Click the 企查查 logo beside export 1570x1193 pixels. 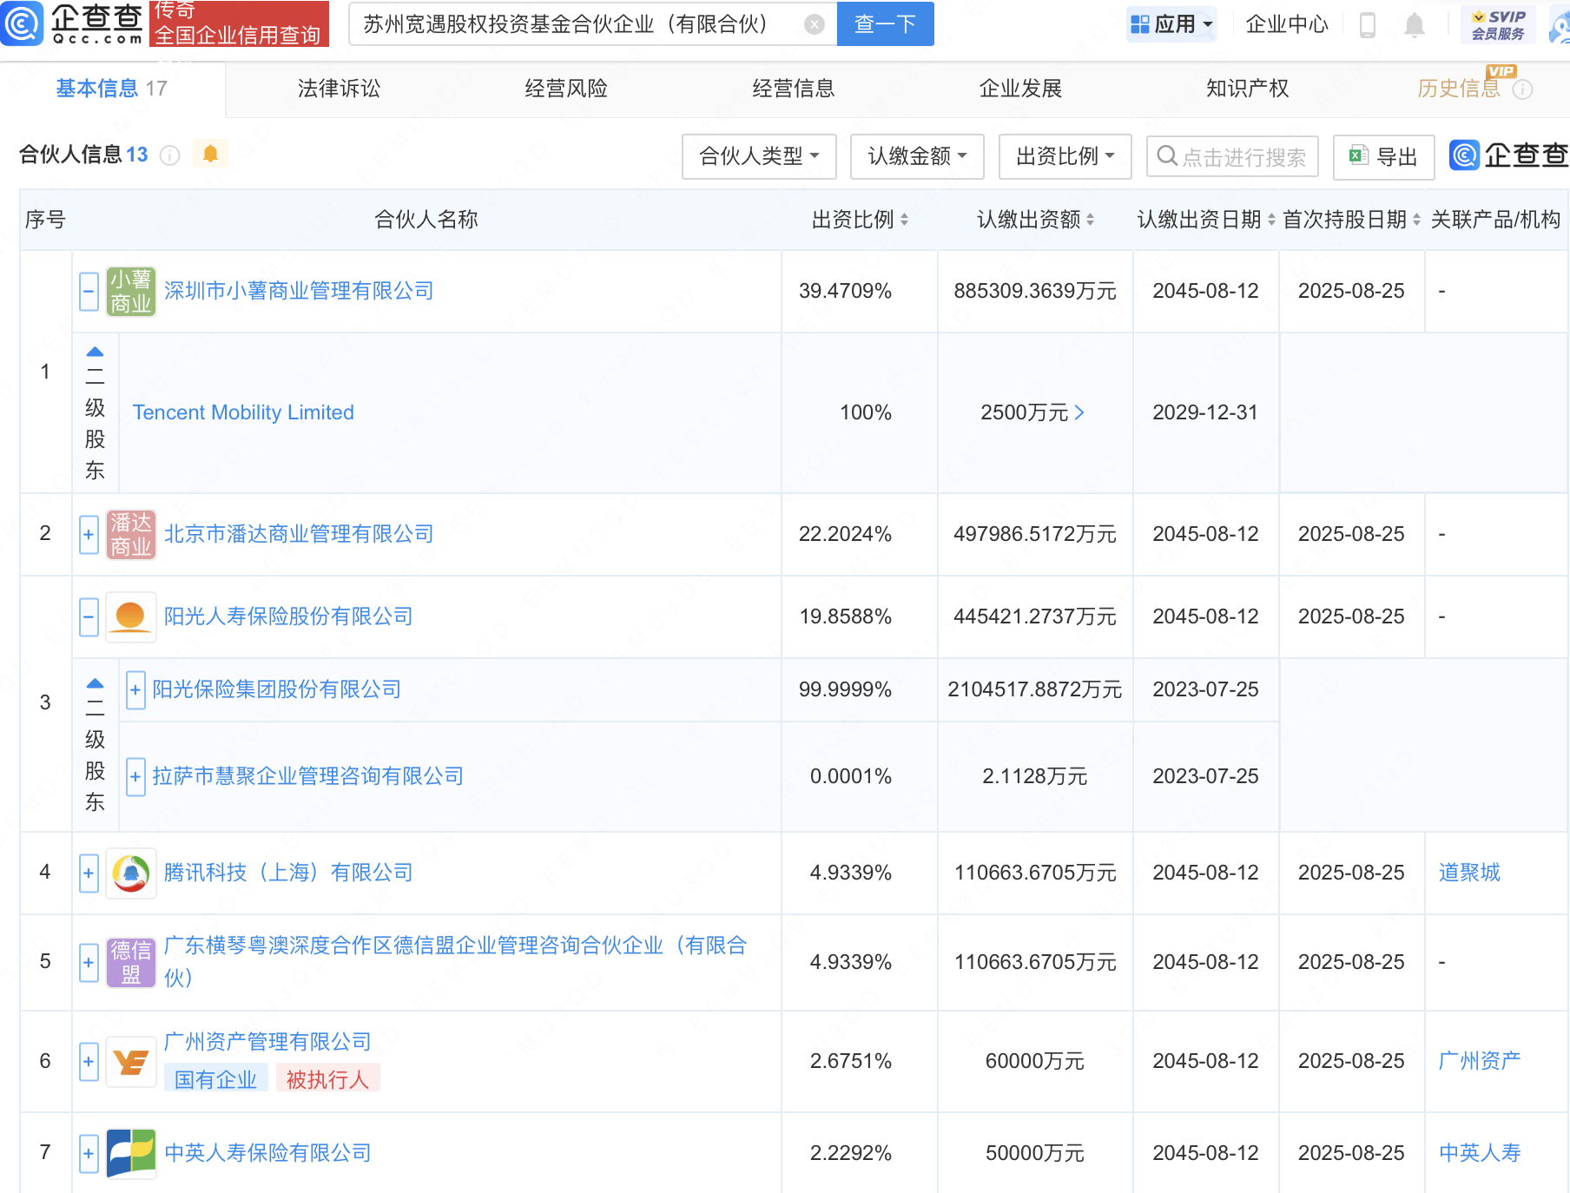pos(1508,155)
